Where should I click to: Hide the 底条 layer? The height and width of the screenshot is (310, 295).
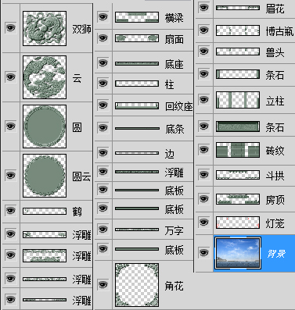103,128
